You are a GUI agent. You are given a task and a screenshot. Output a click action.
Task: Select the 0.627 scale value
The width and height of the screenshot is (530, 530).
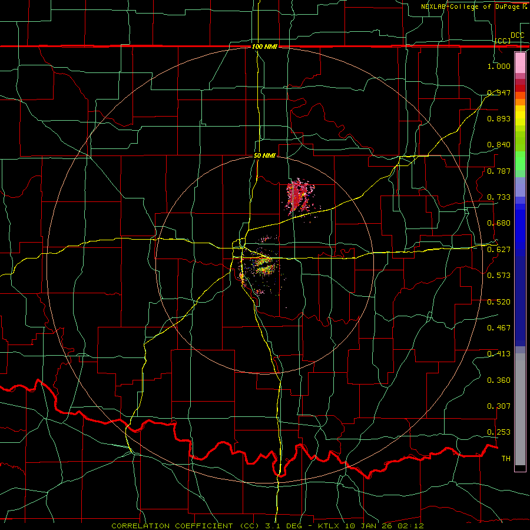click(x=499, y=249)
